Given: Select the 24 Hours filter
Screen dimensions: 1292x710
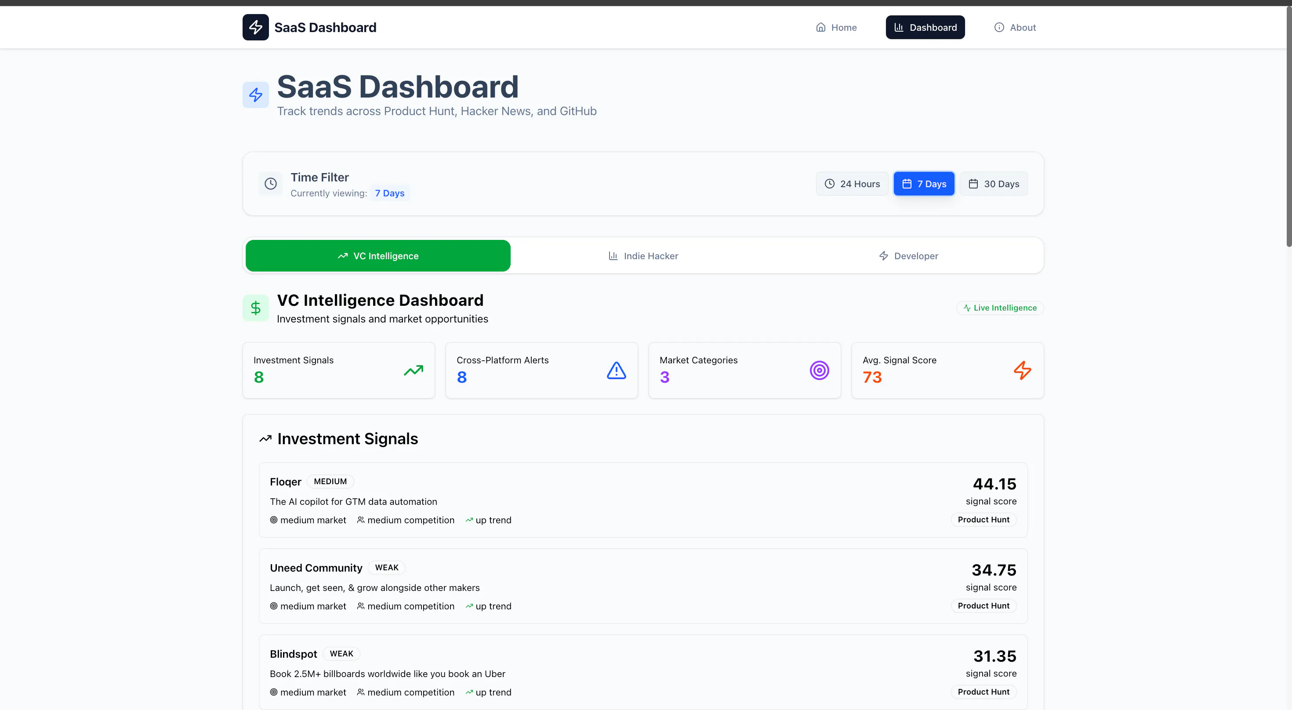Looking at the screenshot, I should 852,184.
